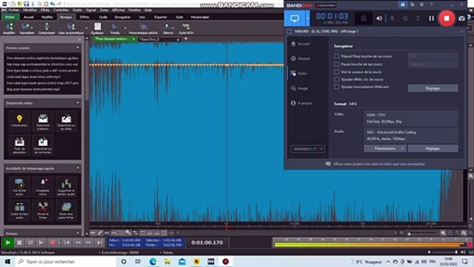Collapse the Fichiers récents panel

pos(78,47)
